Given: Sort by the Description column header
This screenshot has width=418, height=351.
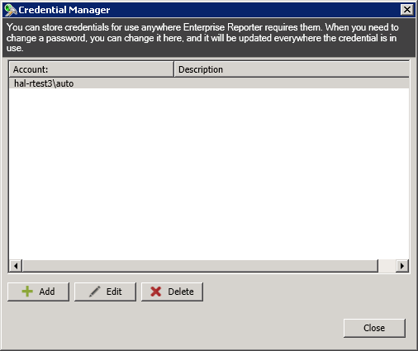Looking at the screenshot, I should click(292, 69).
